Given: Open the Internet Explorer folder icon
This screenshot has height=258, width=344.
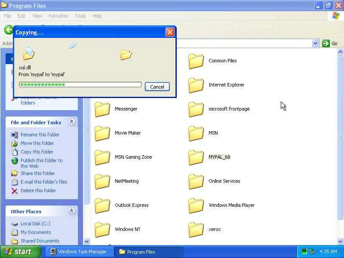Looking at the screenshot, I should 196,85.
